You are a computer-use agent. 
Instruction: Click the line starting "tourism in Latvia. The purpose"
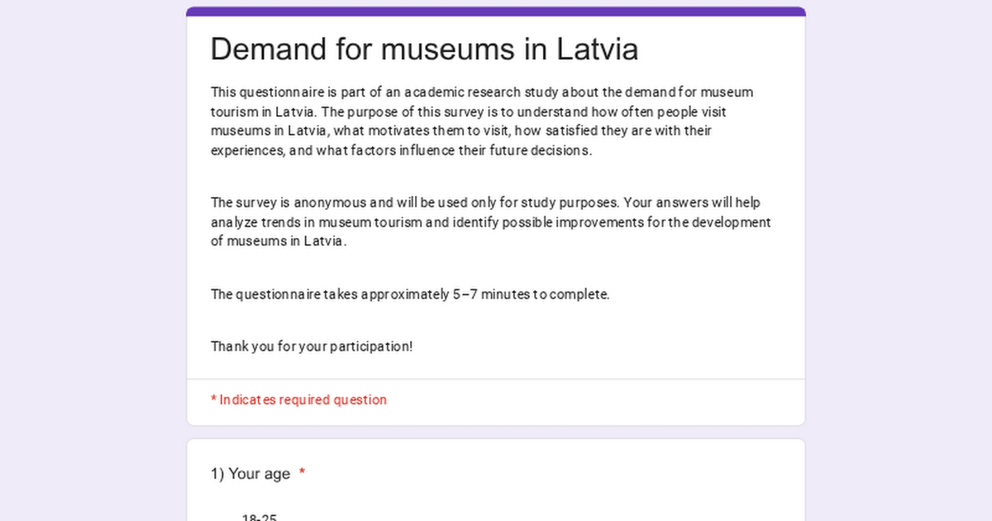coord(468,112)
